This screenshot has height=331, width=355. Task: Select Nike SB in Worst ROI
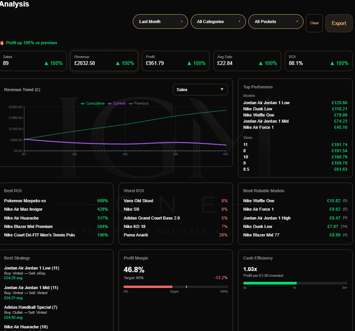[176, 209]
